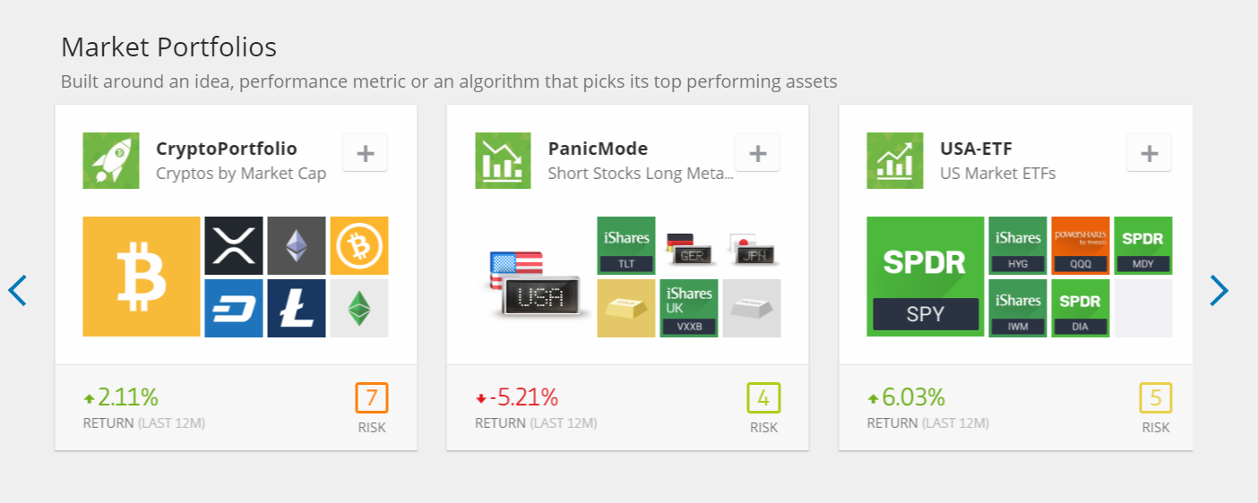Viewport: 1258px width, 503px height.
Task: Open the CryptoPortfolio title link
Action: [227, 149]
